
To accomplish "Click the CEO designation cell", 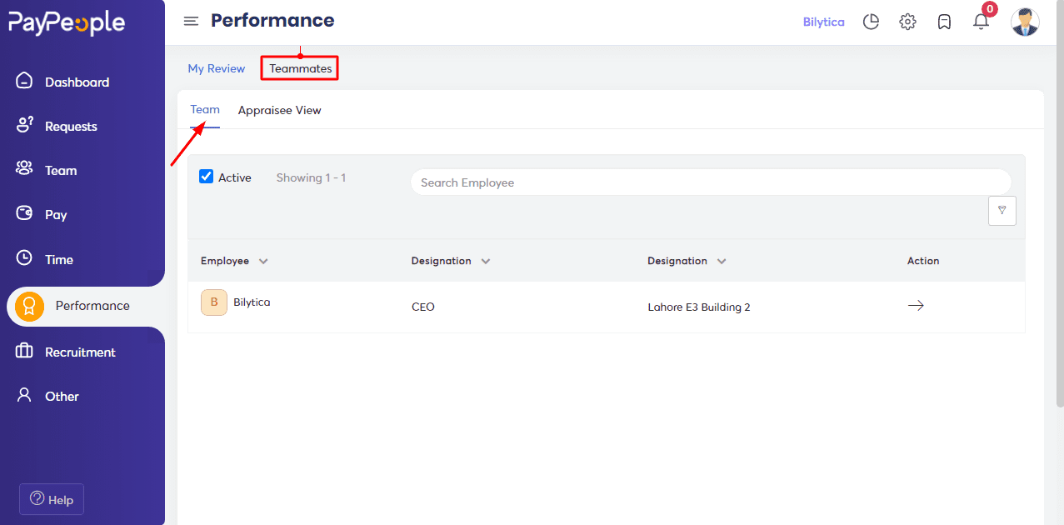I will pyautogui.click(x=423, y=307).
